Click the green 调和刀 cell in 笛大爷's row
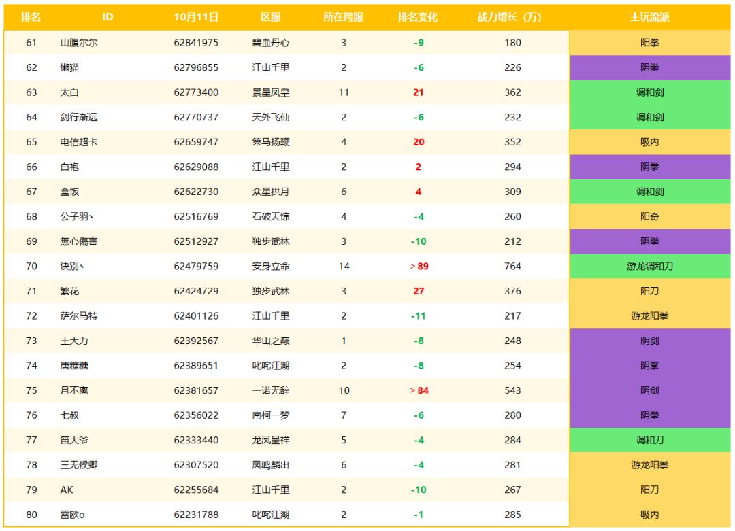 coord(649,440)
